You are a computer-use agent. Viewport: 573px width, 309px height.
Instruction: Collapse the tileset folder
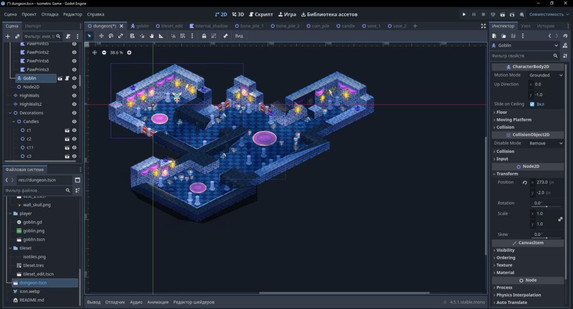pos(10,248)
